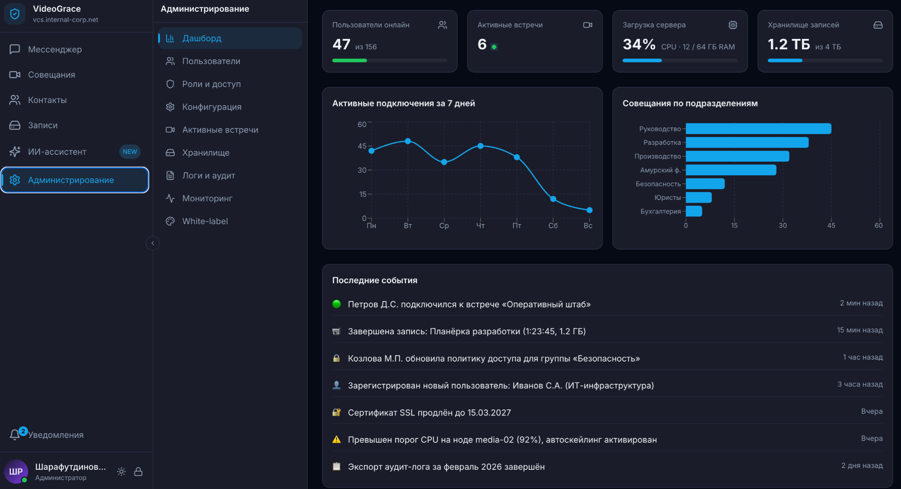Click the Шарафутдинов user name in the footer

tap(70, 467)
